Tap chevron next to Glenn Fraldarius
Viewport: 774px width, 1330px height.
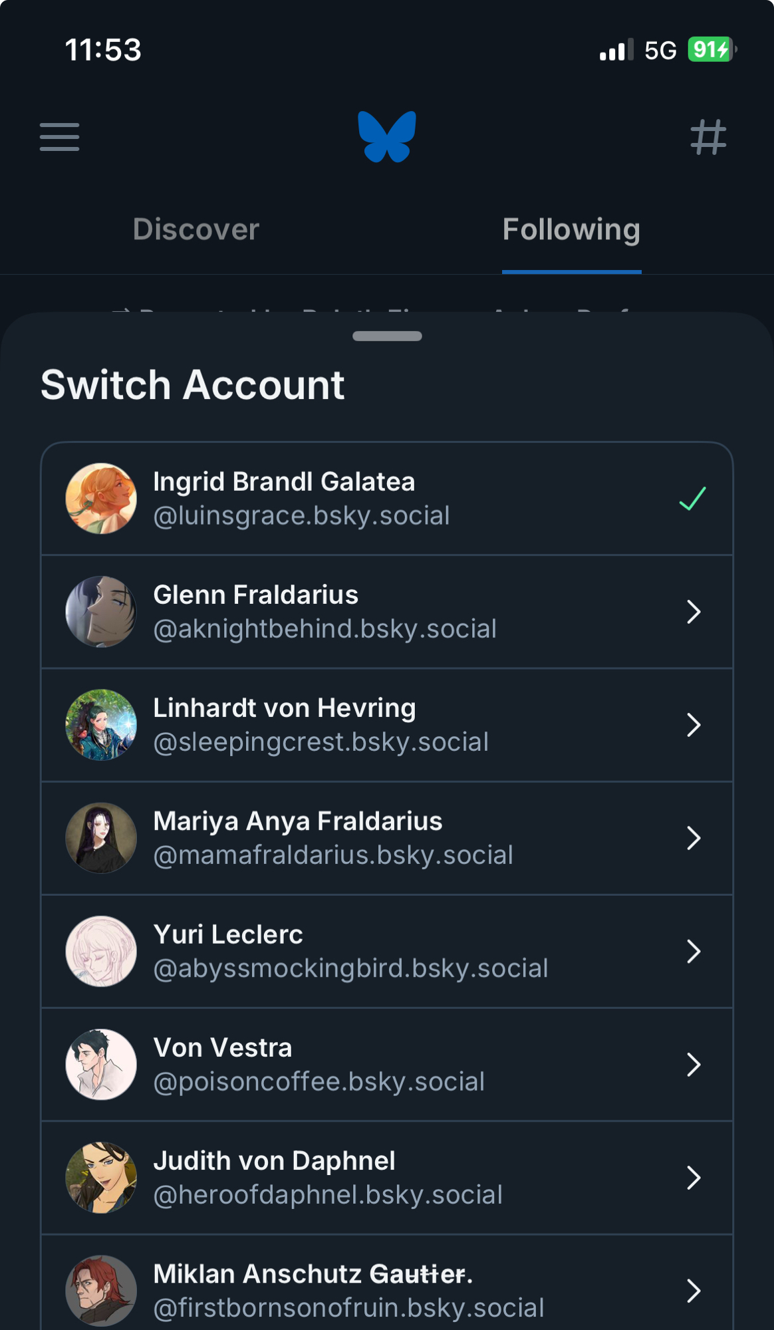coord(694,612)
